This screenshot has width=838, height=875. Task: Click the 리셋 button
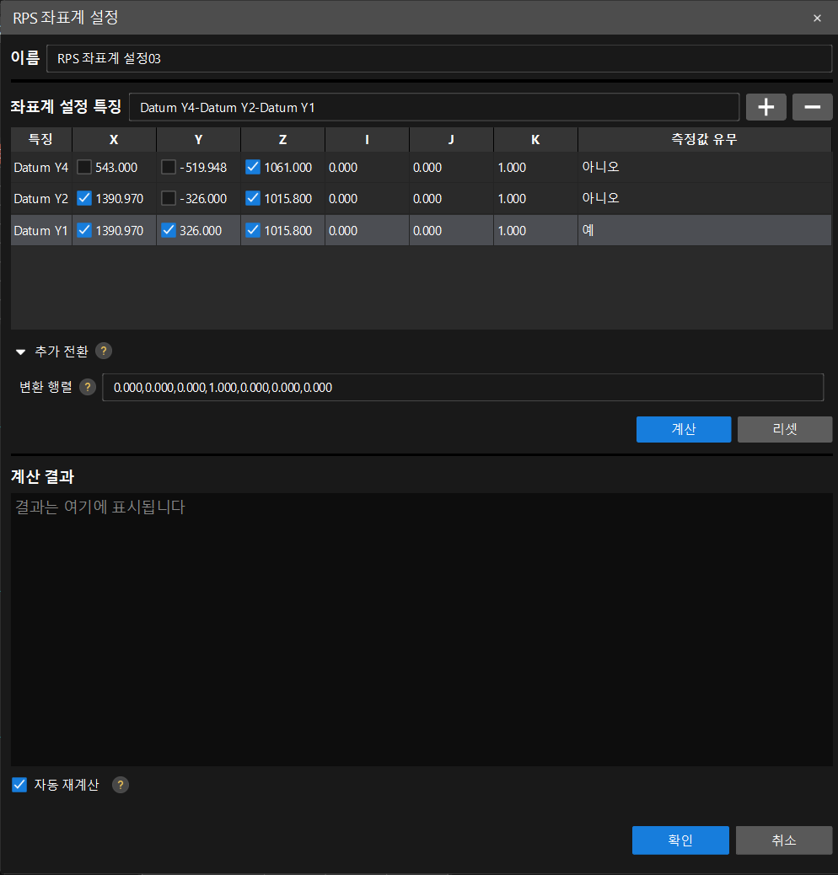coord(784,429)
